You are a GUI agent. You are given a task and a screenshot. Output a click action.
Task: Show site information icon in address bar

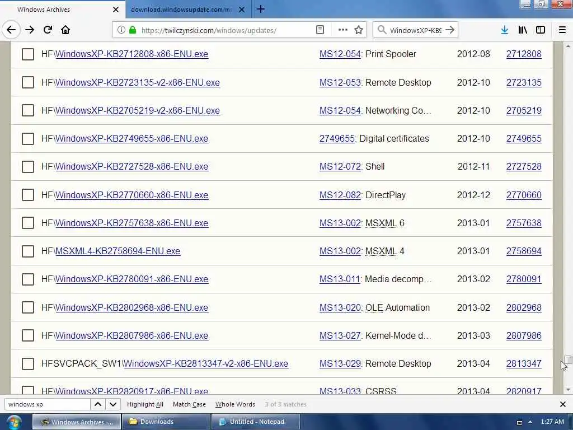pos(121,30)
